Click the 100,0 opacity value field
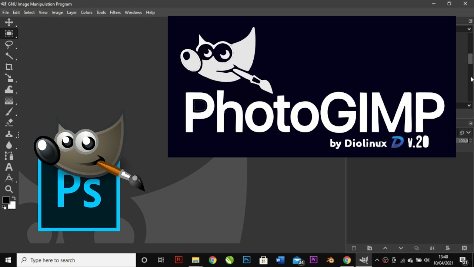This screenshot has height=267, width=474. pyautogui.click(x=463, y=141)
